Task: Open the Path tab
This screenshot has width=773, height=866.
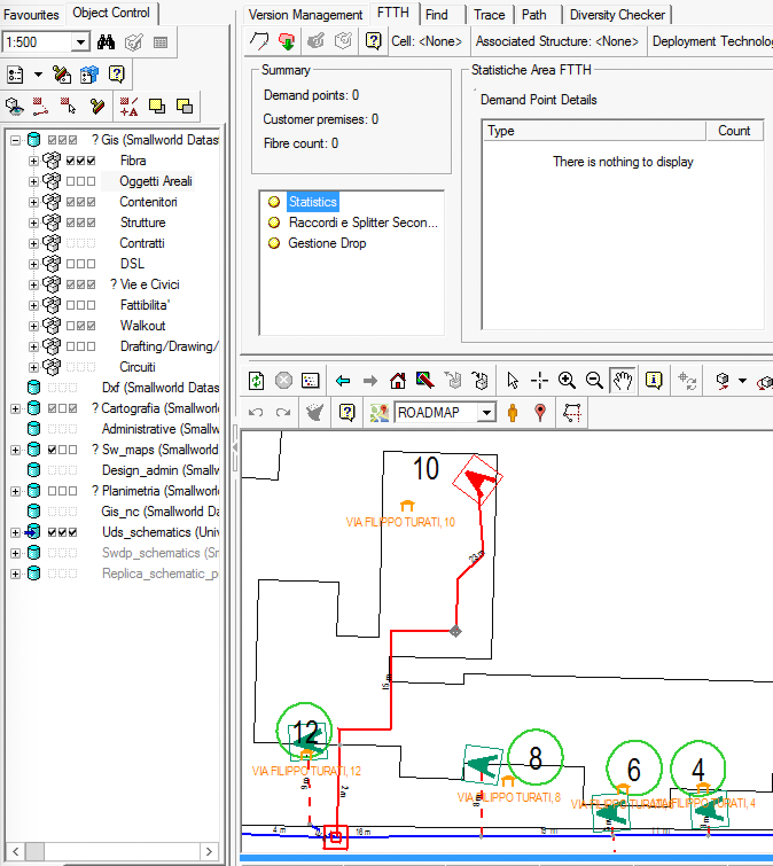Action: coord(534,14)
